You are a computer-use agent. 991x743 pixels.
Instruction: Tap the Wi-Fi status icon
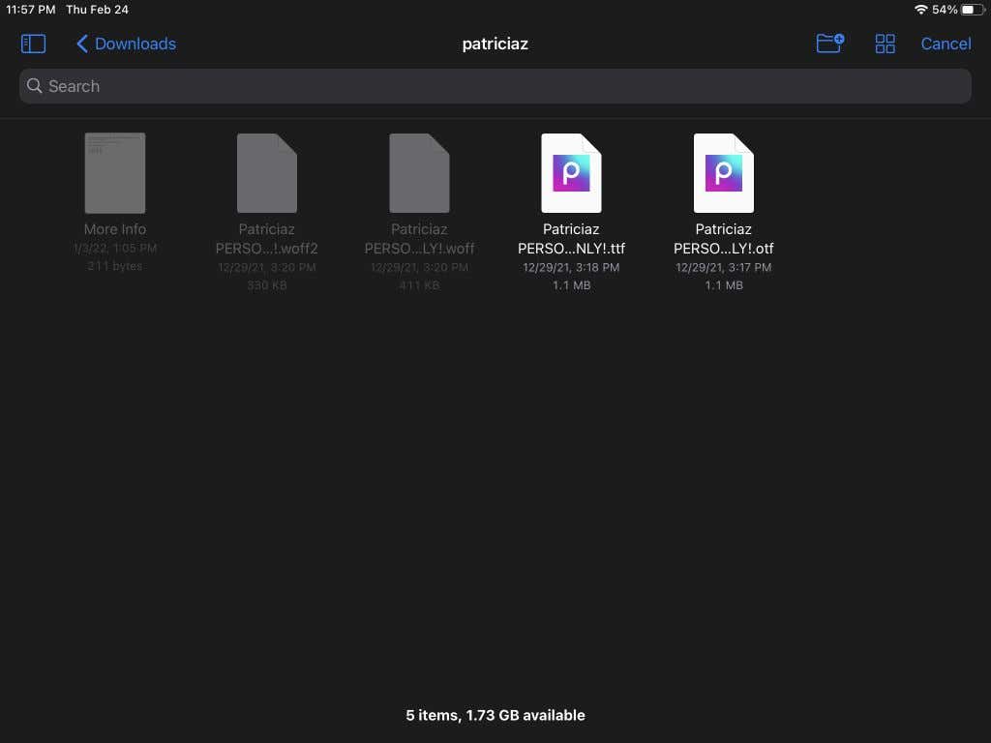point(920,10)
